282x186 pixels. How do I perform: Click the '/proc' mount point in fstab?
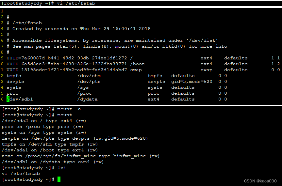(85, 93)
